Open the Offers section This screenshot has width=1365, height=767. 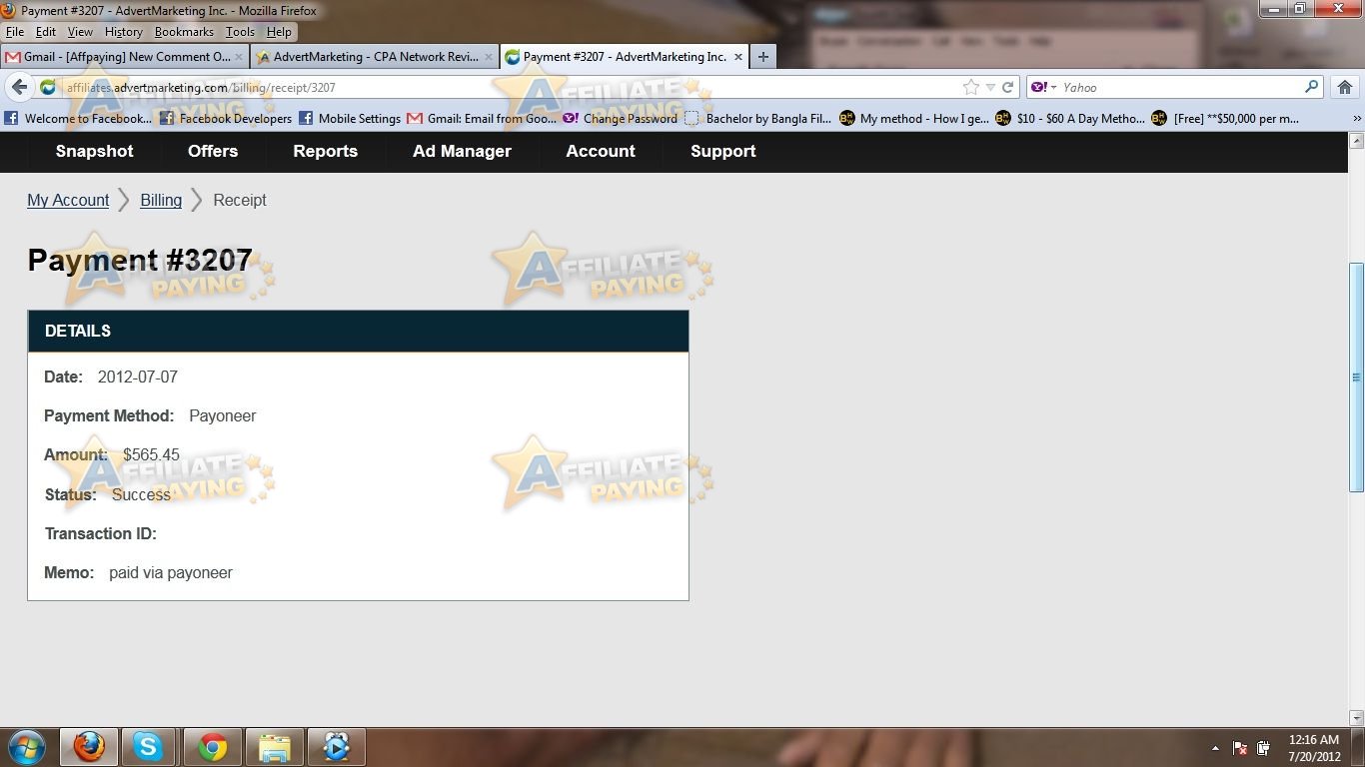[x=213, y=151]
